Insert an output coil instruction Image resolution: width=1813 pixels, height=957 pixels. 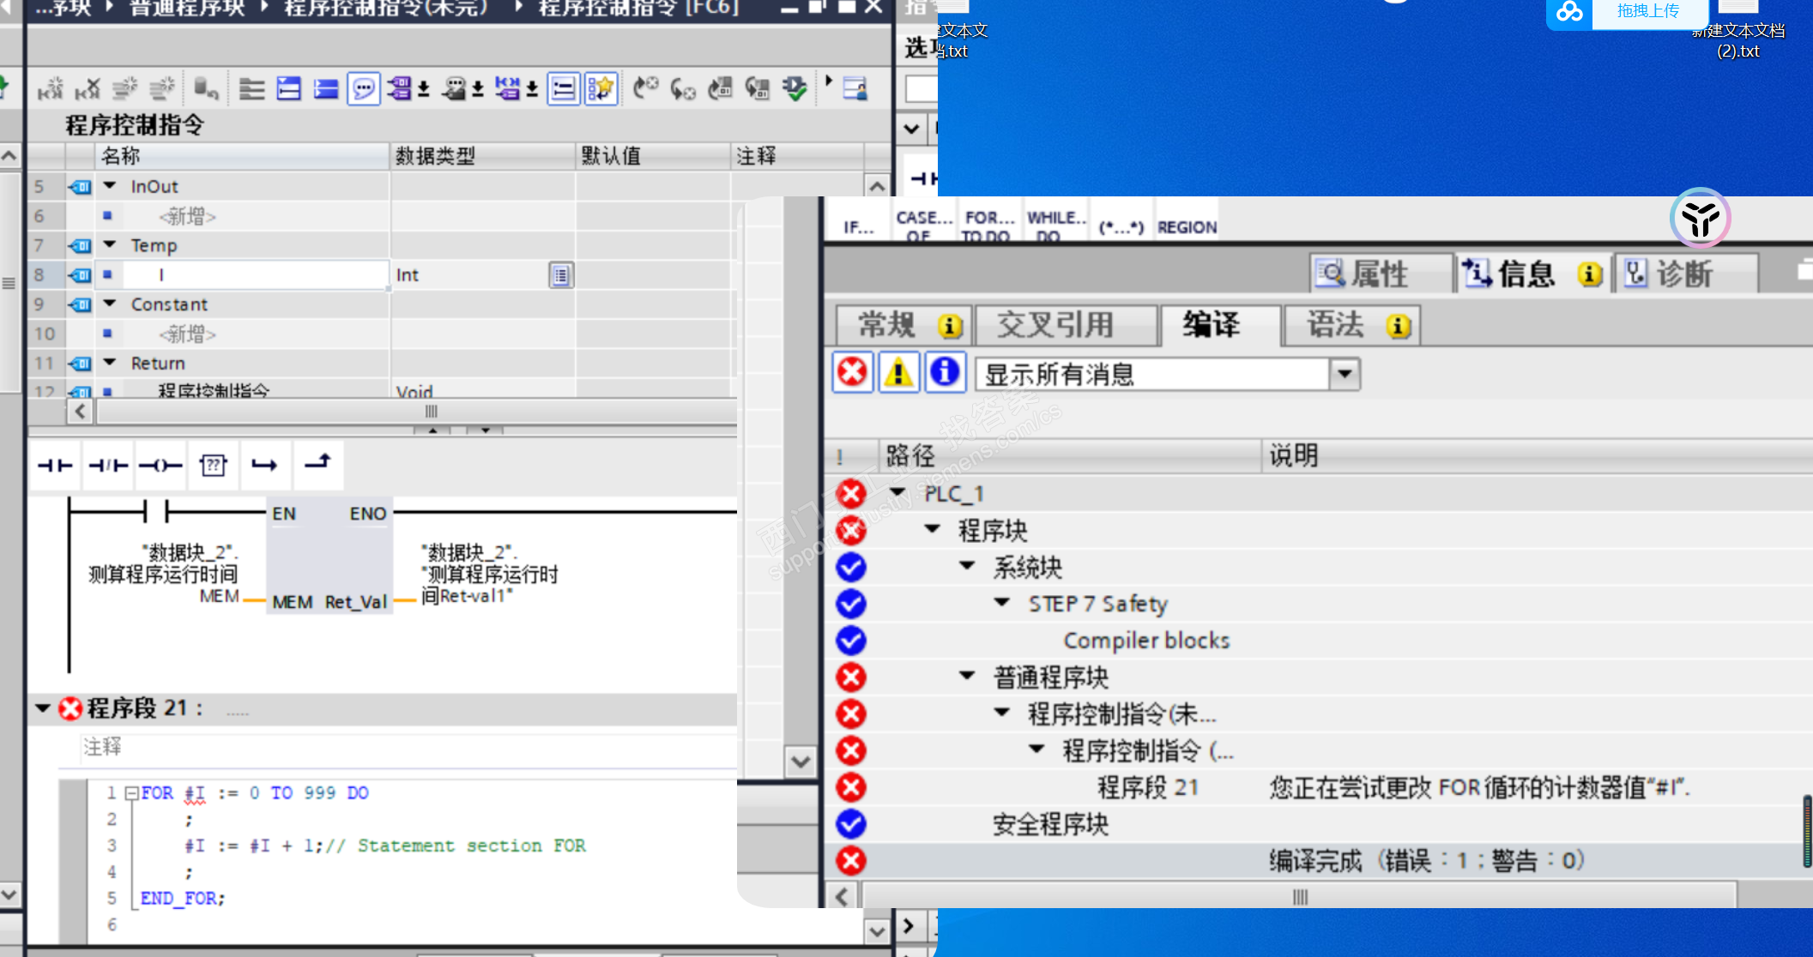click(160, 466)
